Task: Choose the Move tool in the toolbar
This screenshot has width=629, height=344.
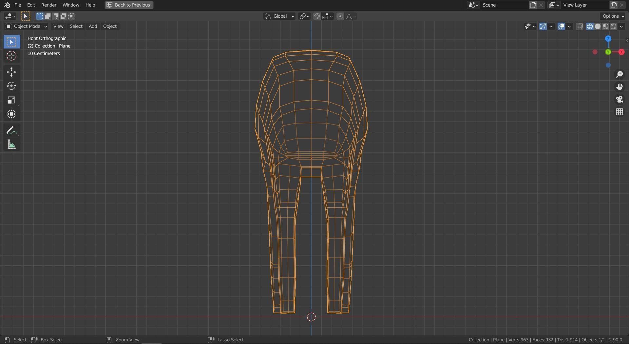Action: pos(11,72)
